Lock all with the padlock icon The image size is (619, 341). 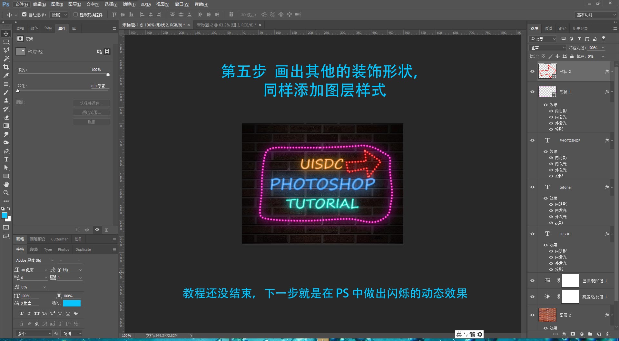tap(572, 56)
